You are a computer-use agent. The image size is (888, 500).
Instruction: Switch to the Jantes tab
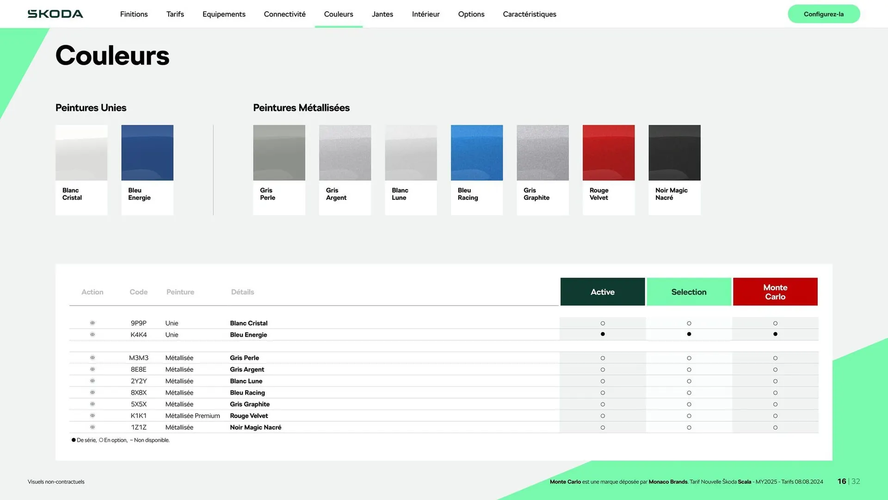[x=382, y=14]
